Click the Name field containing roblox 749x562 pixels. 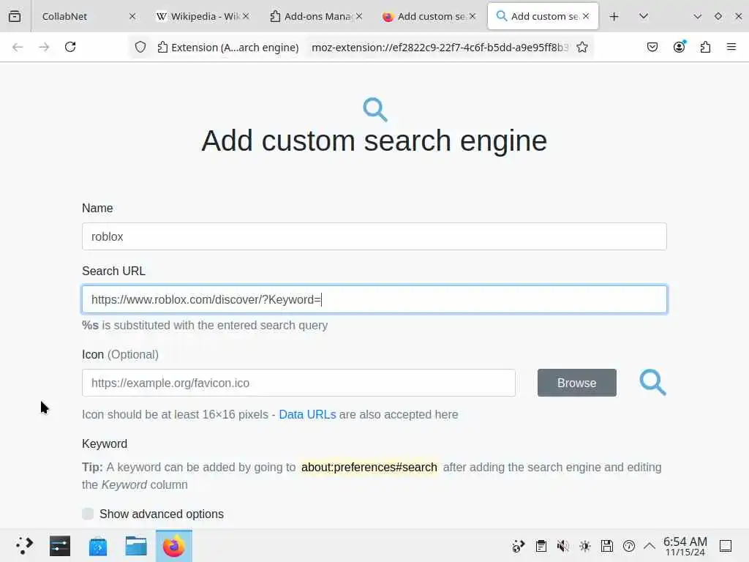coord(374,236)
